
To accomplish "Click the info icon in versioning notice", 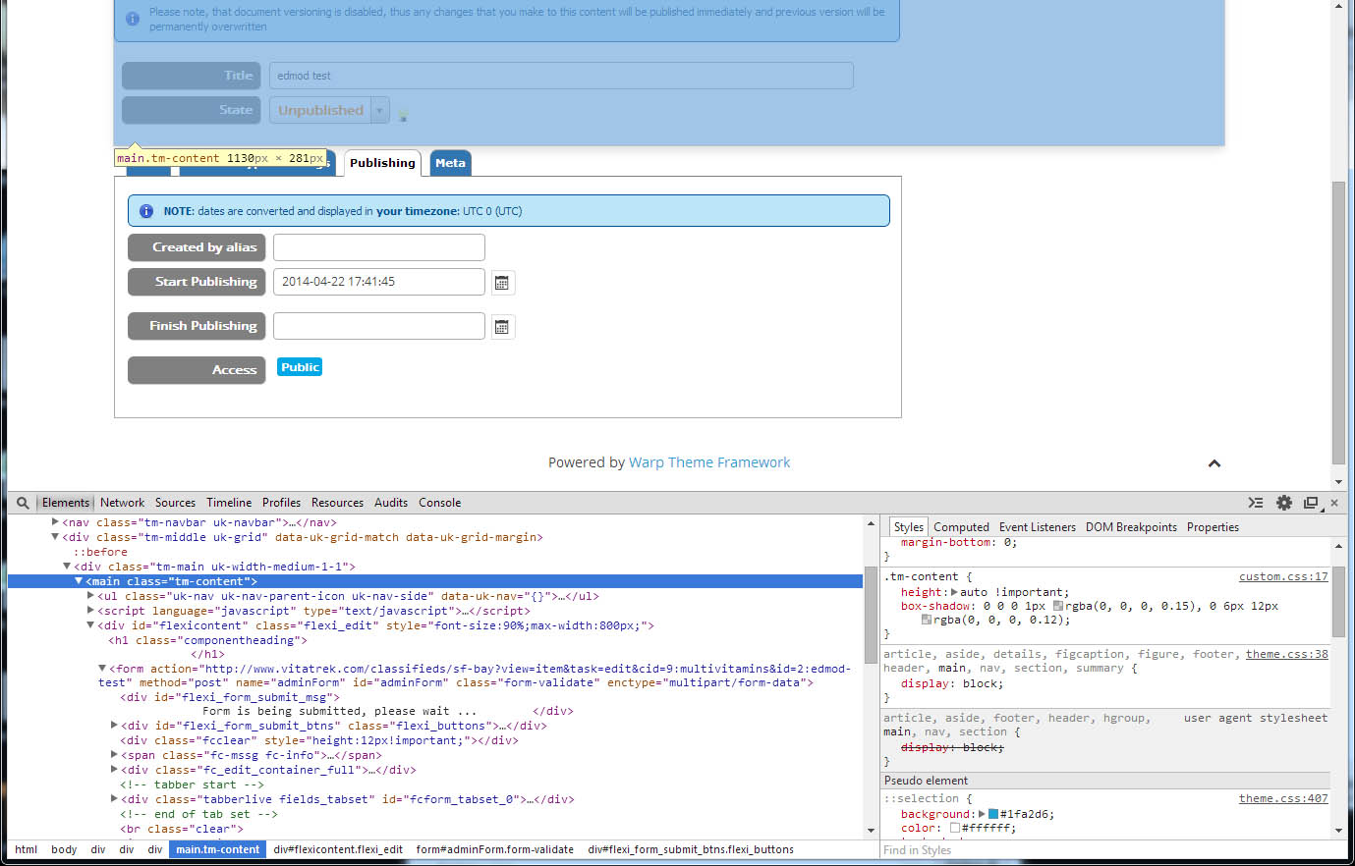I will click(x=133, y=19).
